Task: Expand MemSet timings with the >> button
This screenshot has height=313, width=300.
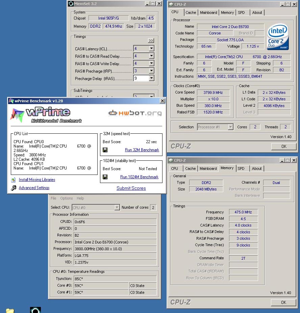Action: coord(151,41)
